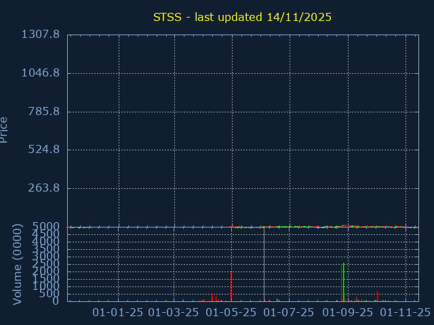Image resolution: width=434 pixels, height=325 pixels.
Task: Click the 01-09-25 date label
Action: coord(347,312)
